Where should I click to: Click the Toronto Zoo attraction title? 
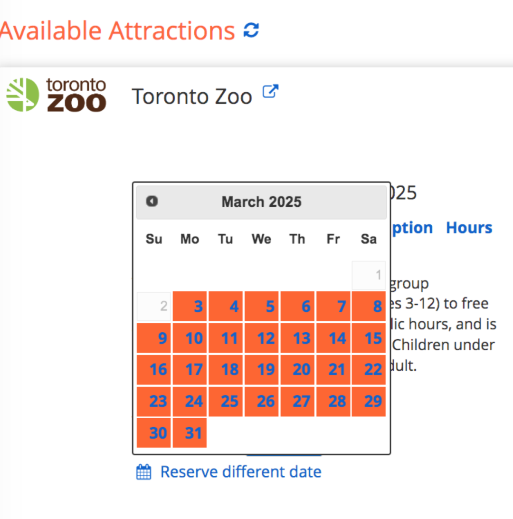192,96
